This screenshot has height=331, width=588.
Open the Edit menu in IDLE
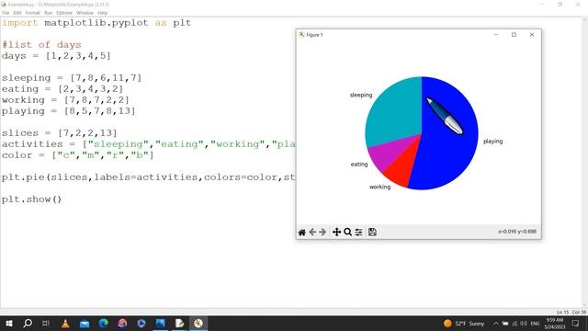pyautogui.click(x=17, y=13)
